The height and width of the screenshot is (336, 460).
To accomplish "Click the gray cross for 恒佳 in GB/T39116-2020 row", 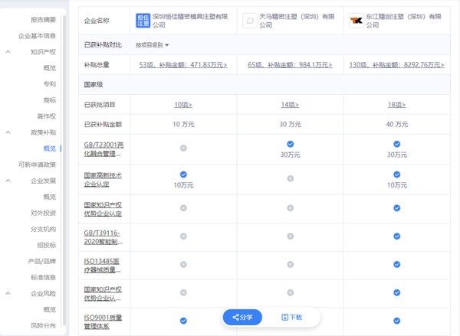I will click(183, 236).
